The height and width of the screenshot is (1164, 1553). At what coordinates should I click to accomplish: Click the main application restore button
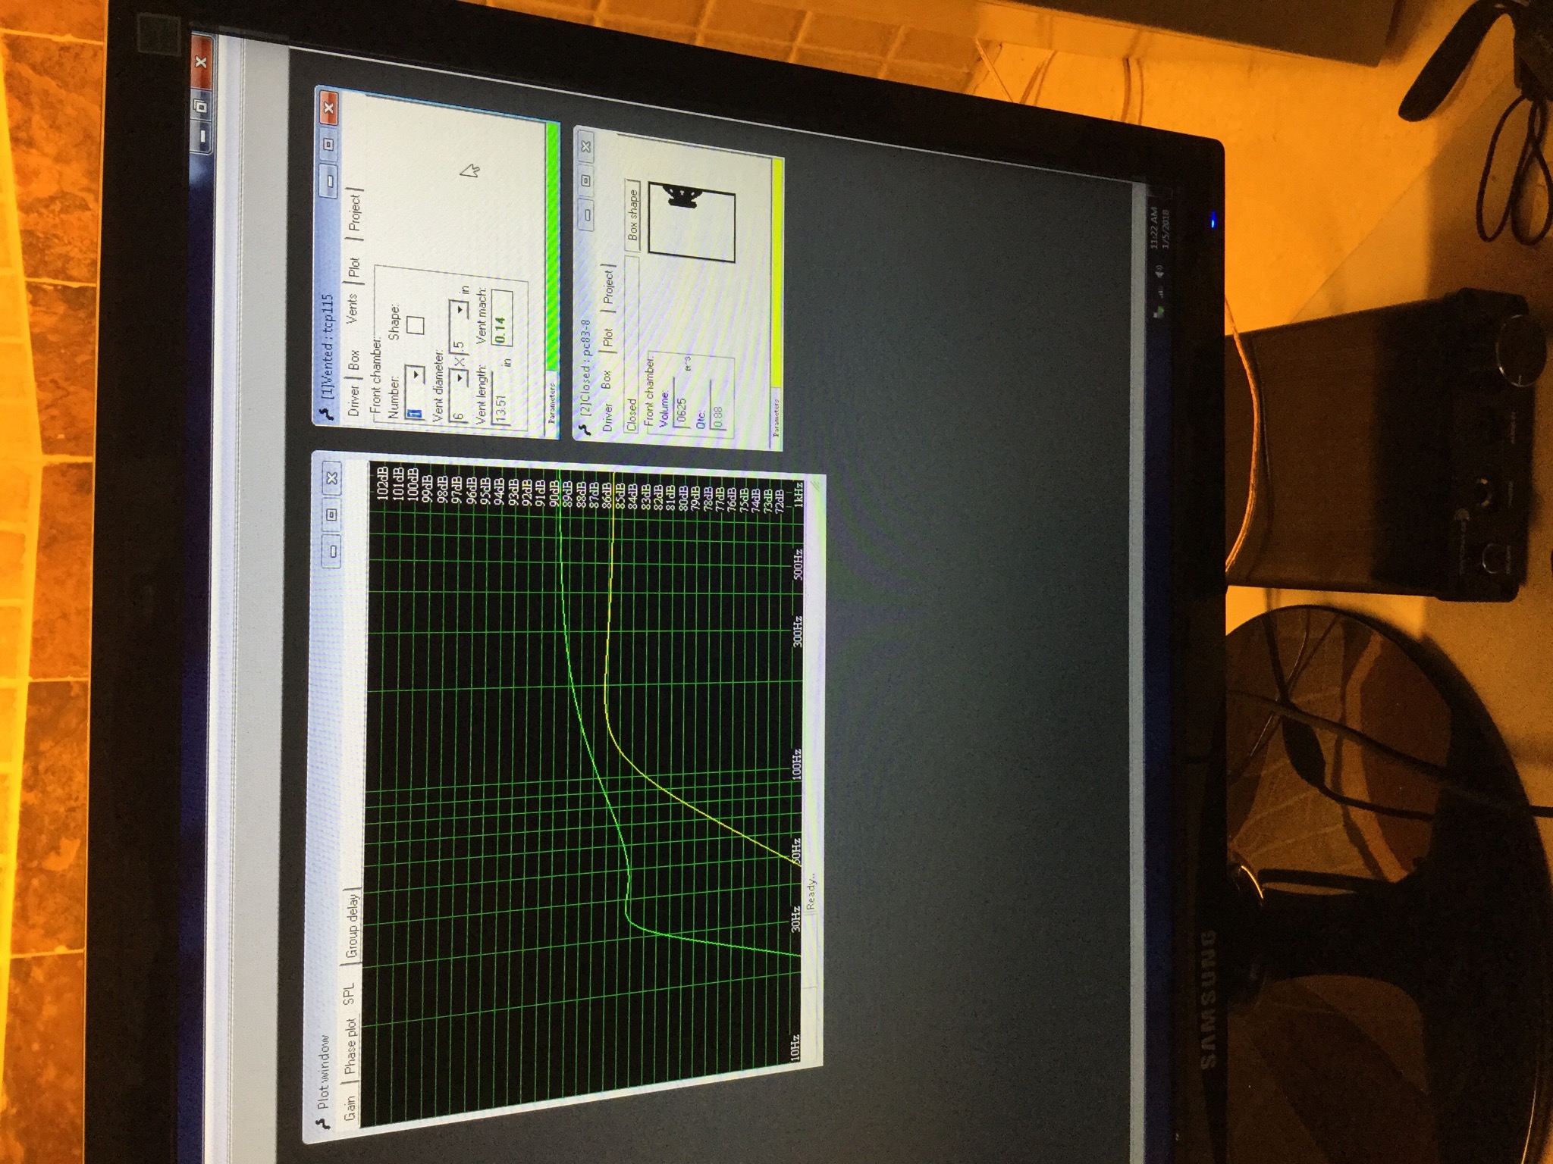tap(199, 104)
